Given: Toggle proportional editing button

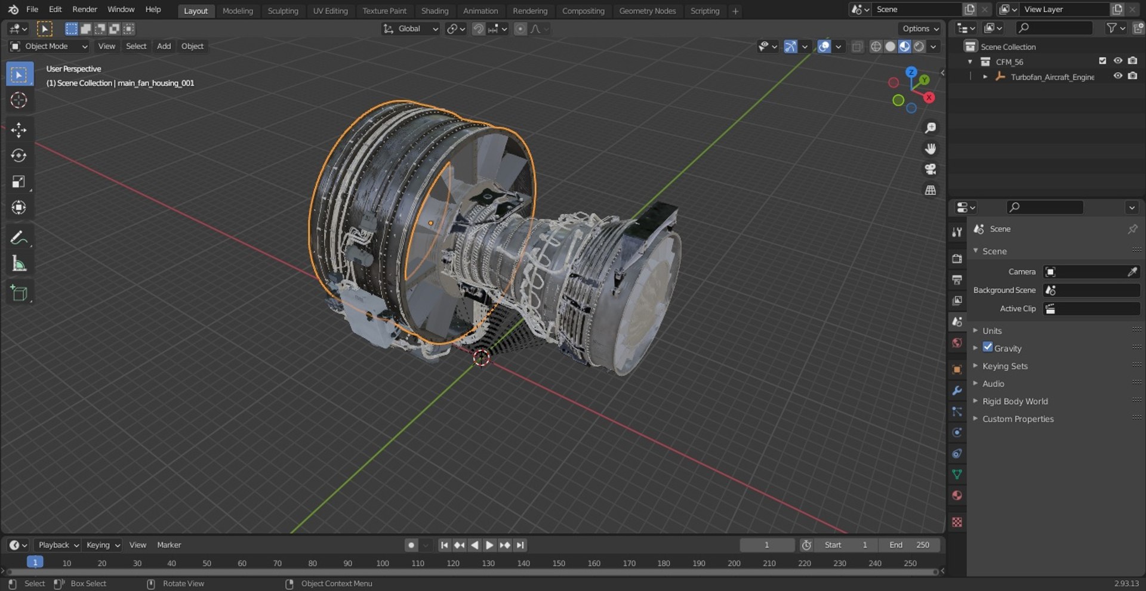Looking at the screenshot, I should click(520, 29).
